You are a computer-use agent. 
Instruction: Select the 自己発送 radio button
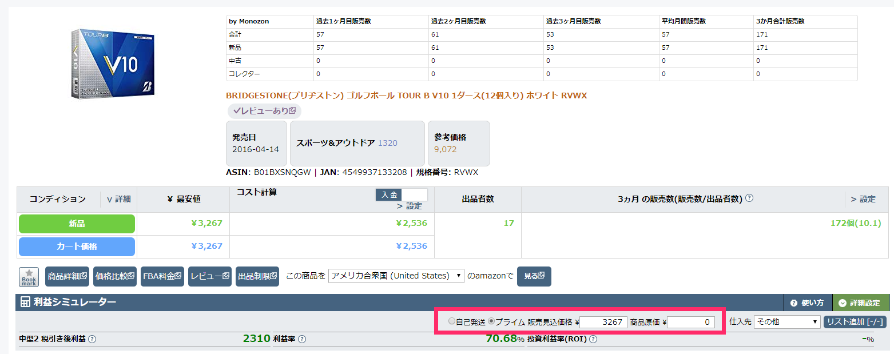tap(452, 322)
